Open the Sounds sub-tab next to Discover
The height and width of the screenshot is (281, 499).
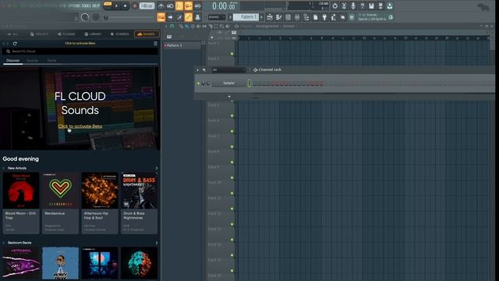(32, 61)
